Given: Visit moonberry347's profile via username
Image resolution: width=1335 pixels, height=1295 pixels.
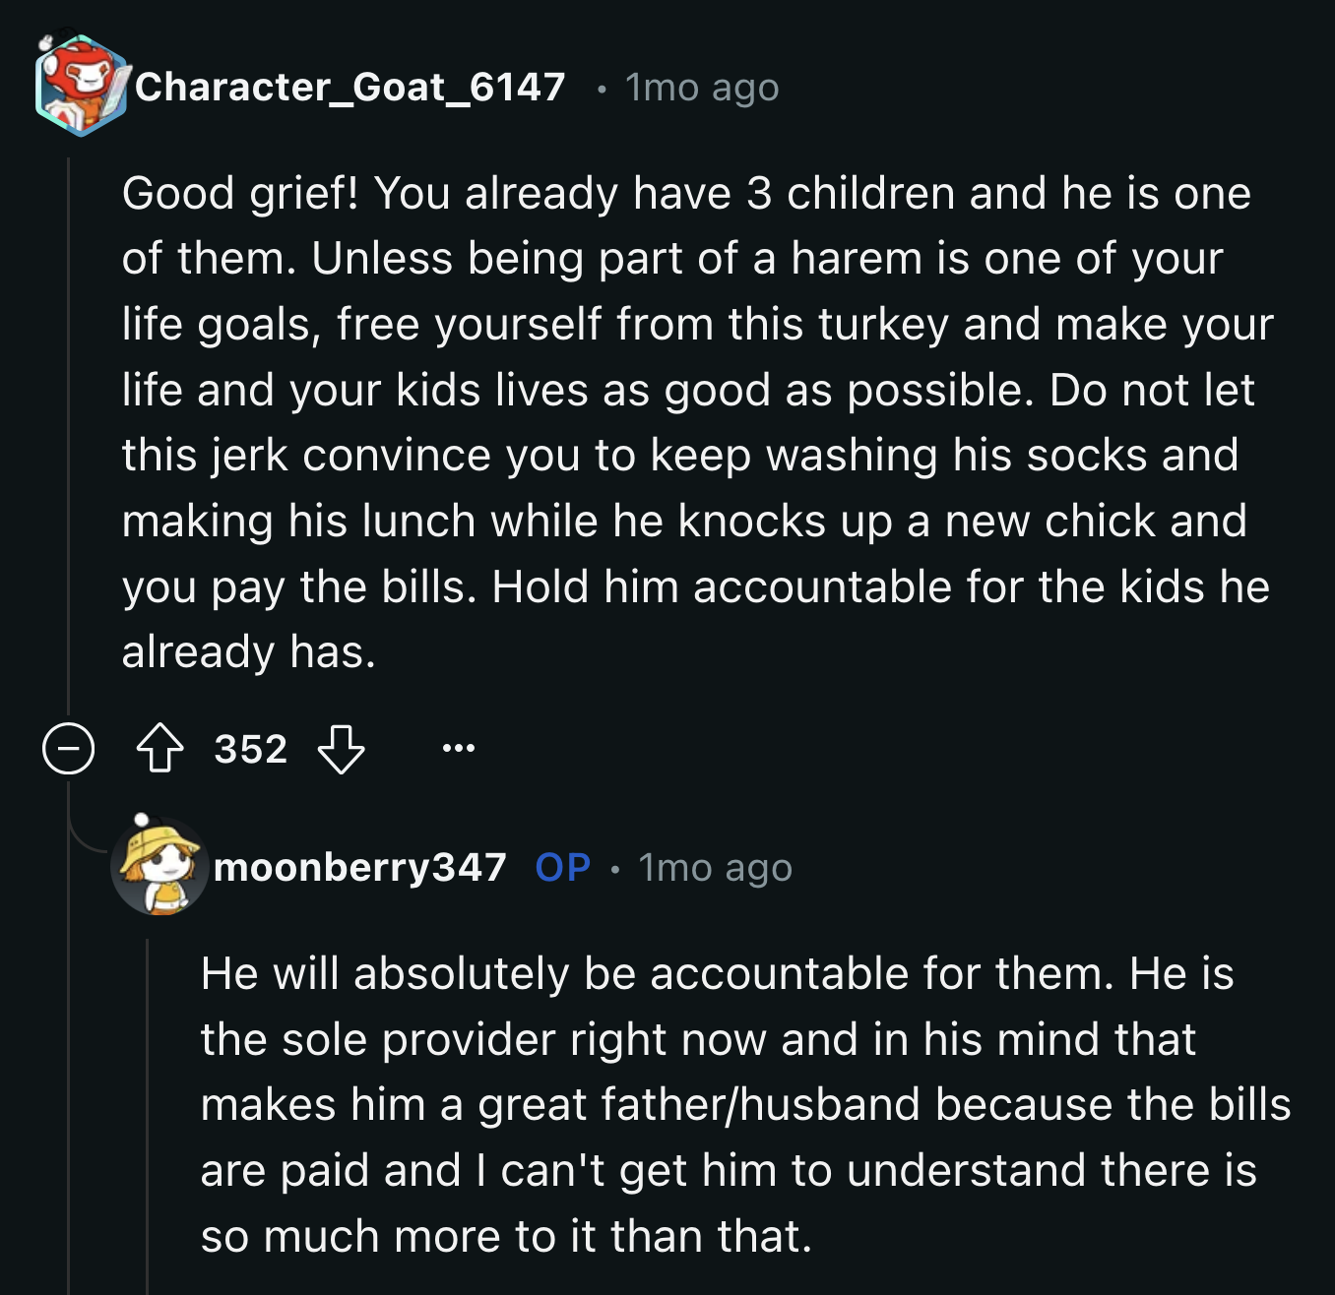Looking at the screenshot, I should pyautogui.click(x=359, y=867).
